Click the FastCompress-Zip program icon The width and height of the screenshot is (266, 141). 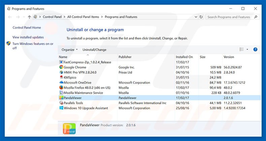(61, 62)
